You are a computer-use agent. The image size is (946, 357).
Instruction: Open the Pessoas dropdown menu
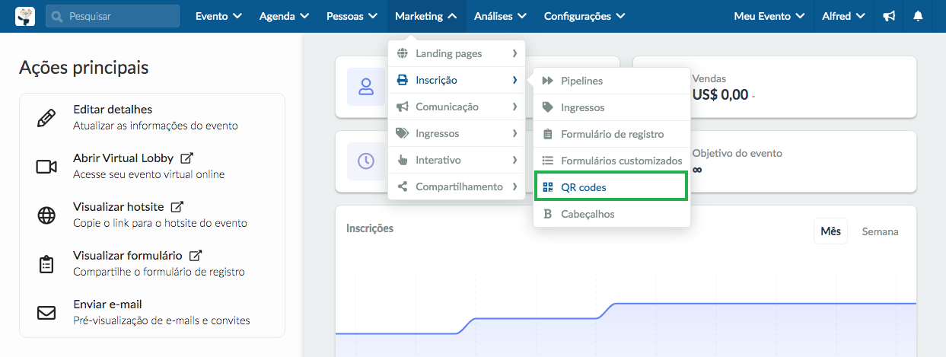coord(352,16)
